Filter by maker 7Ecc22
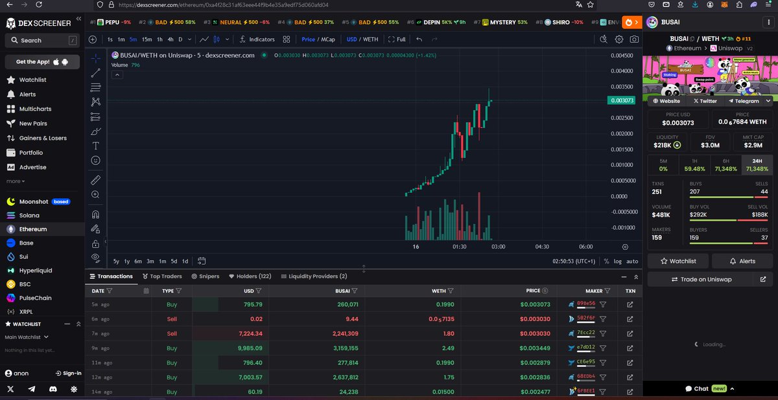 [x=603, y=333]
